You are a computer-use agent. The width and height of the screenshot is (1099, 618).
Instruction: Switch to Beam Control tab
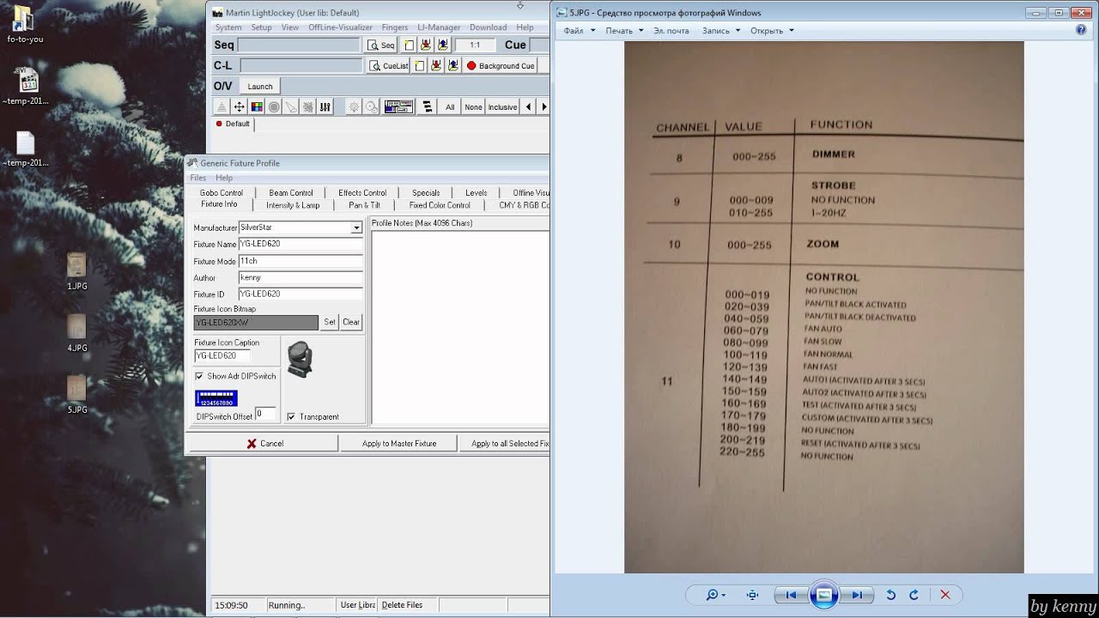291,193
